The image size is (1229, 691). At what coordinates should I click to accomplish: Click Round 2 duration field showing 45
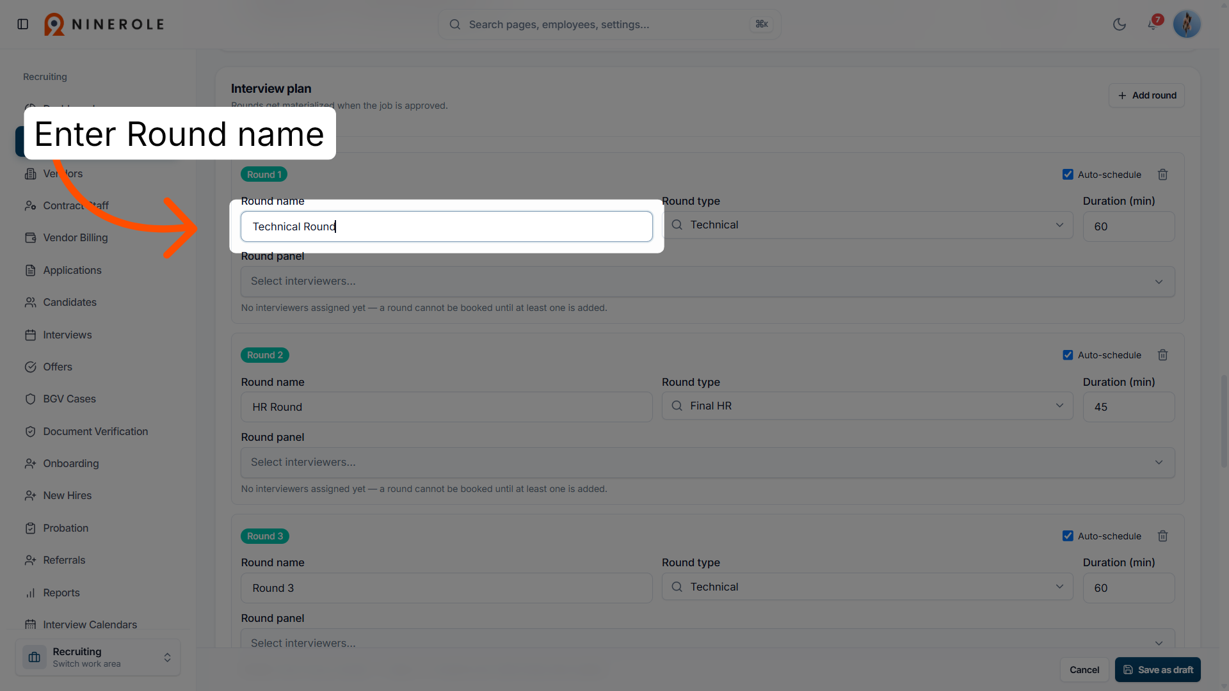(1129, 407)
